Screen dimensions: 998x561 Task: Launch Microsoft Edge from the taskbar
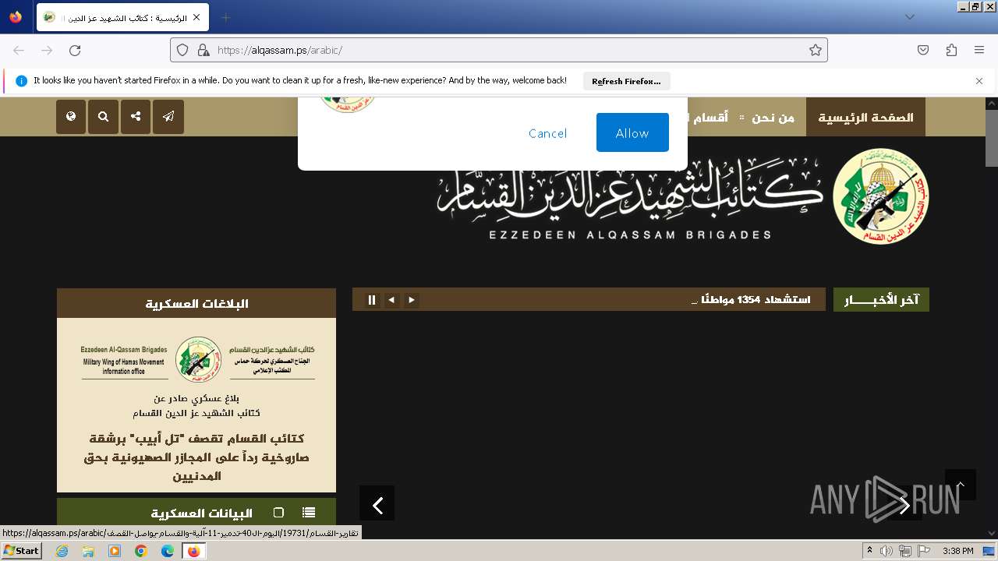point(168,551)
